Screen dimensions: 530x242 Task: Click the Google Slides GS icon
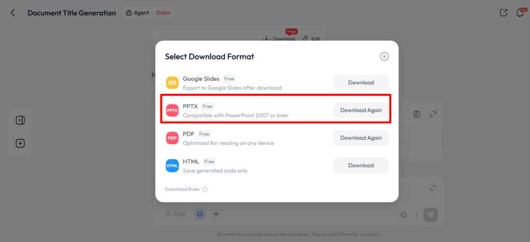point(172,83)
